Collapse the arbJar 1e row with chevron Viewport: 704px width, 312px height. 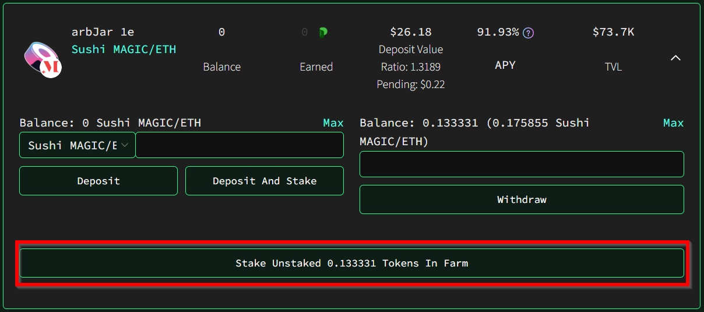click(675, 58)
